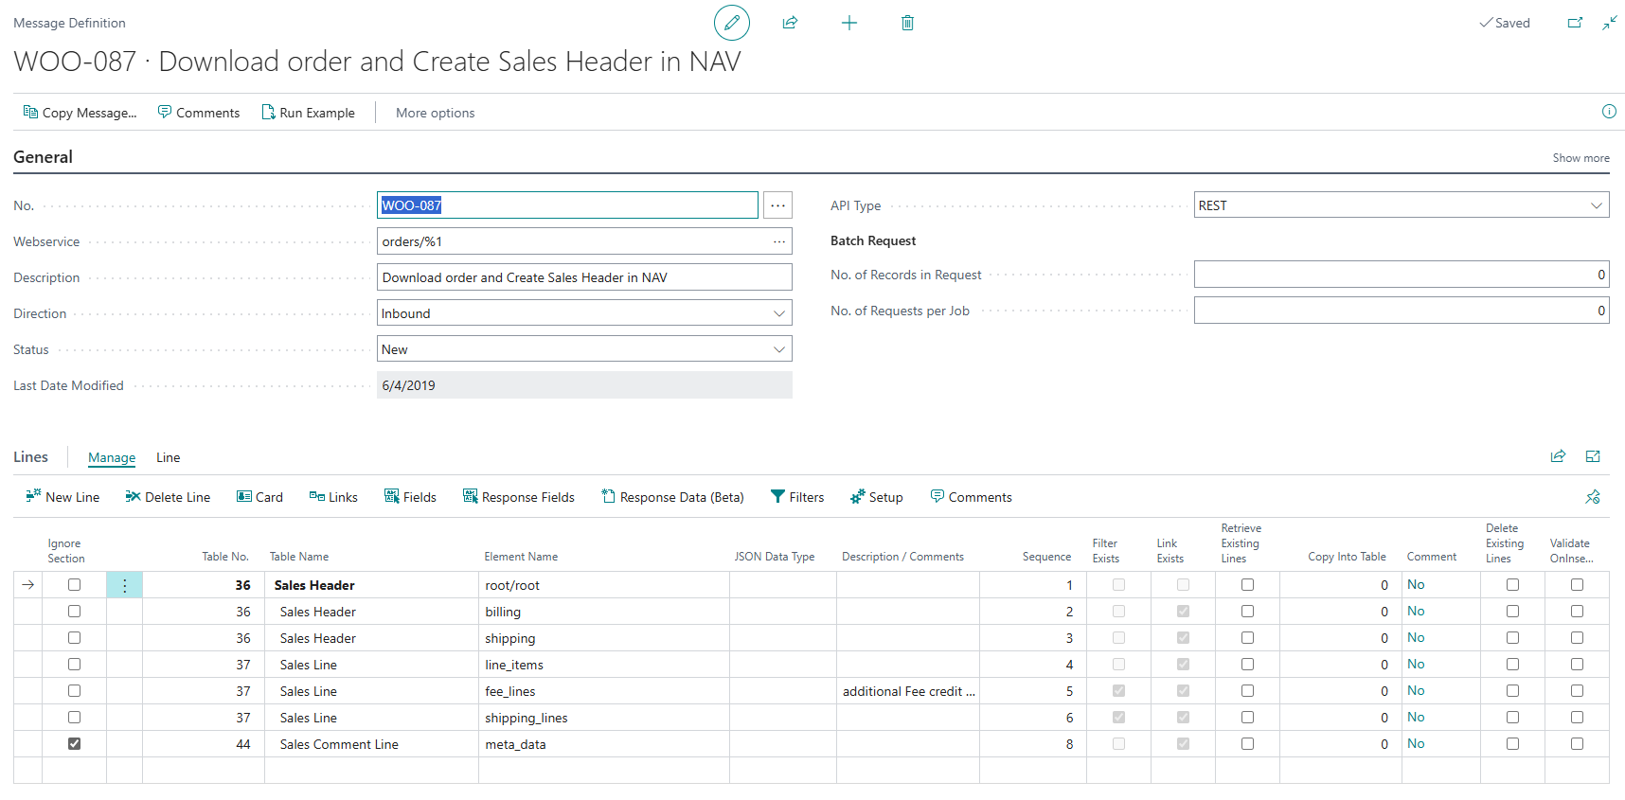Click Show more in General

point(1581,158)
